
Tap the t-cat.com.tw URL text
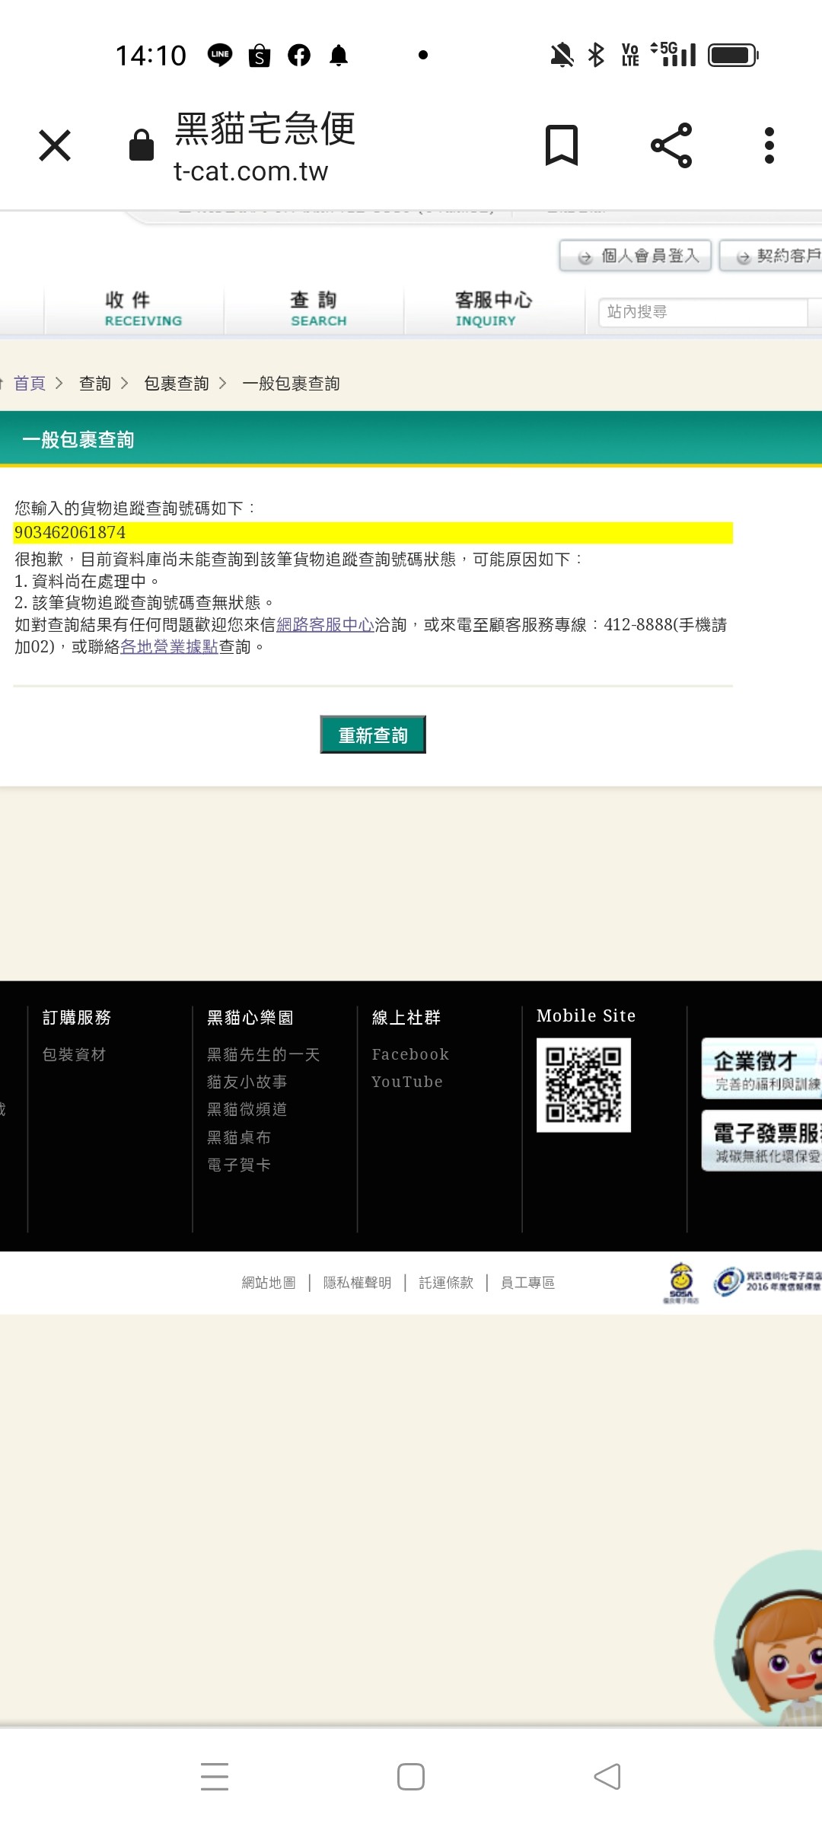pos(250,171)
